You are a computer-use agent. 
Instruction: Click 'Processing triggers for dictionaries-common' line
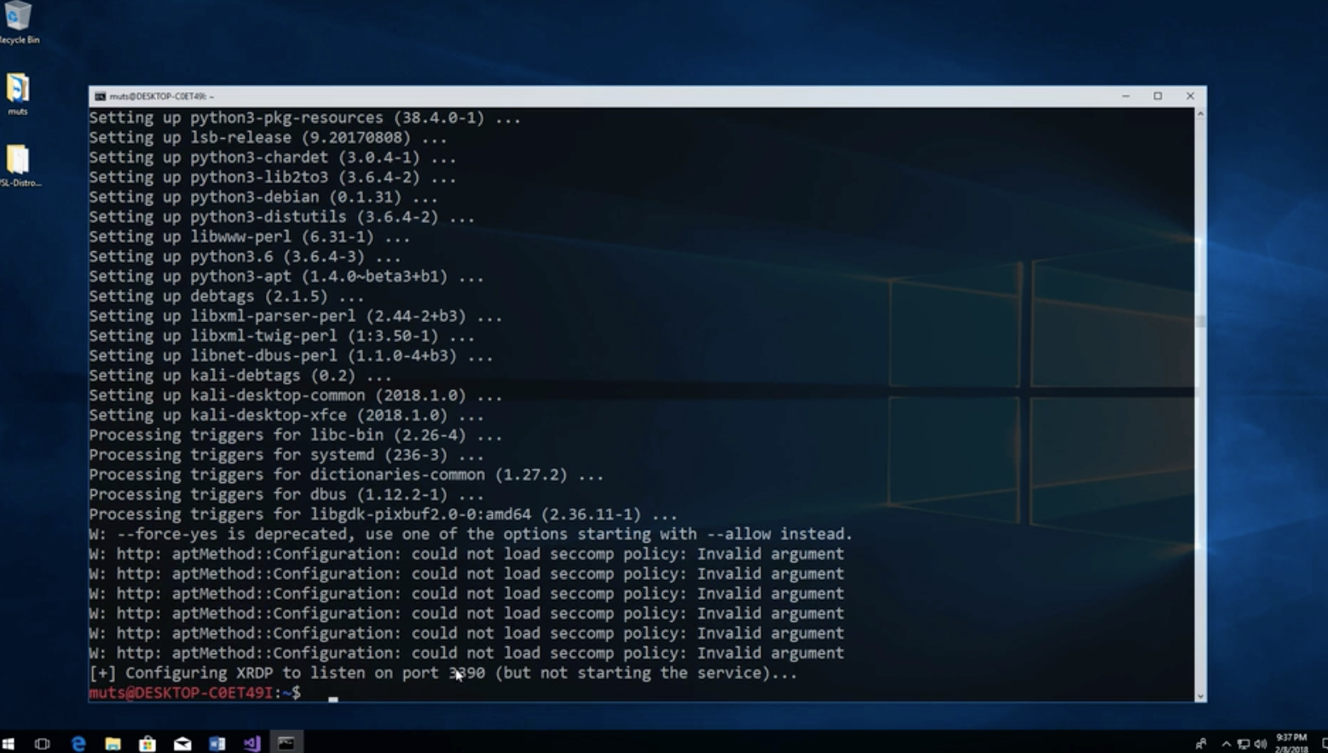(346, 474)
